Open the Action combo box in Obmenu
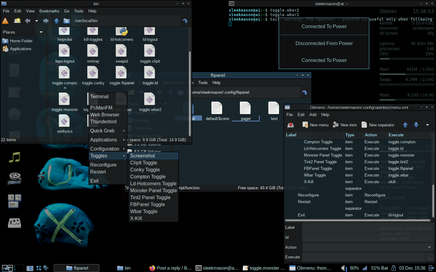The height and width of the screenshot is (272, 436). [368, 247]
